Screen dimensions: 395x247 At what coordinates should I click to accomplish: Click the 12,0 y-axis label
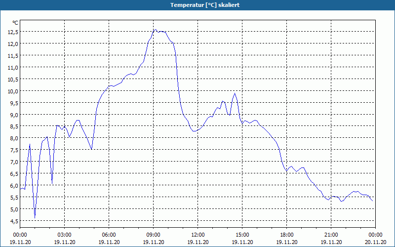[13, 44]
